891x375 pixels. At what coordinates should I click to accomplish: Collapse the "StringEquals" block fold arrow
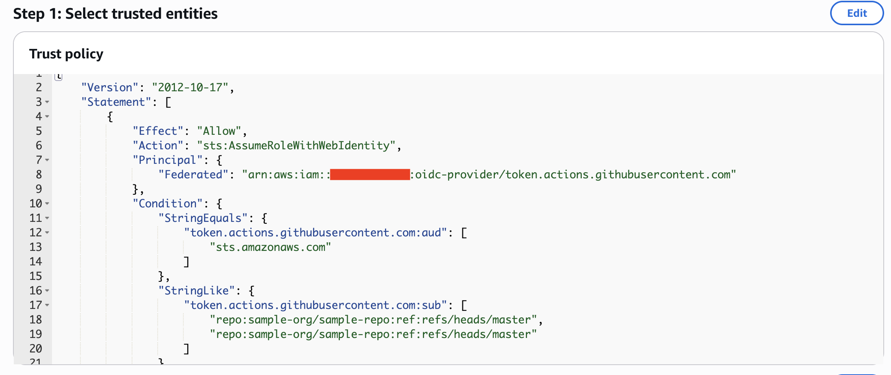(x=47, y=218)
